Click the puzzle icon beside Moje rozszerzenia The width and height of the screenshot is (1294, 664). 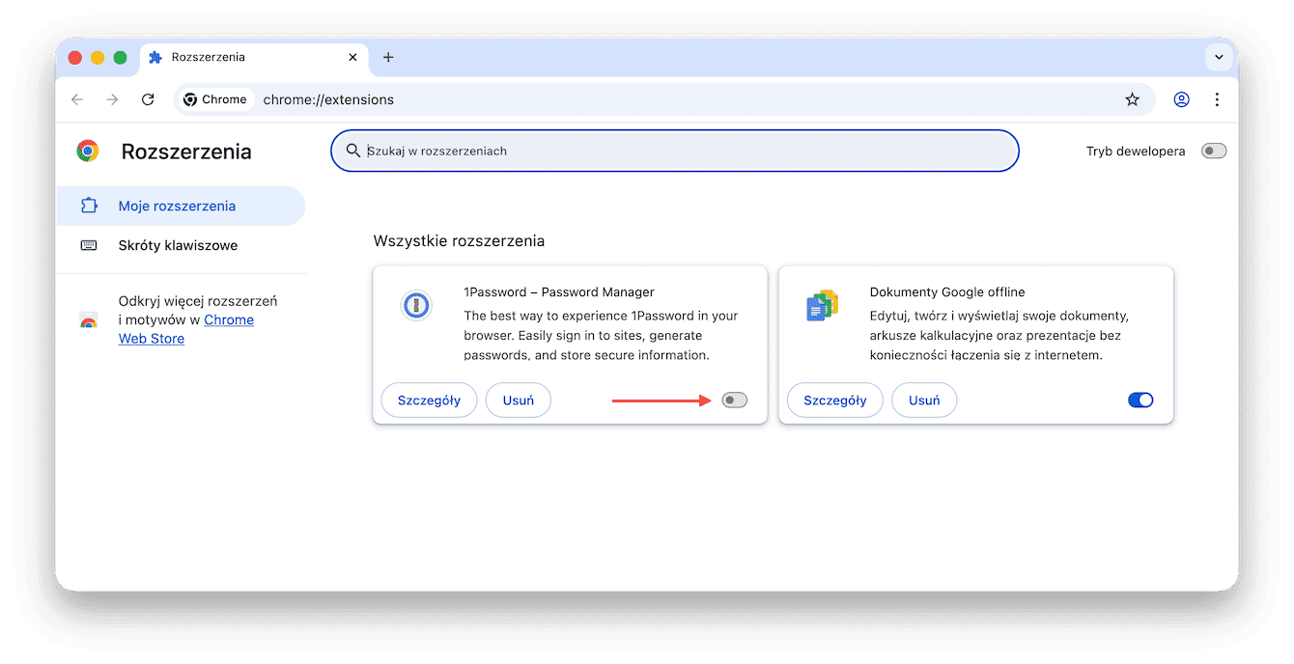(89, 206)
